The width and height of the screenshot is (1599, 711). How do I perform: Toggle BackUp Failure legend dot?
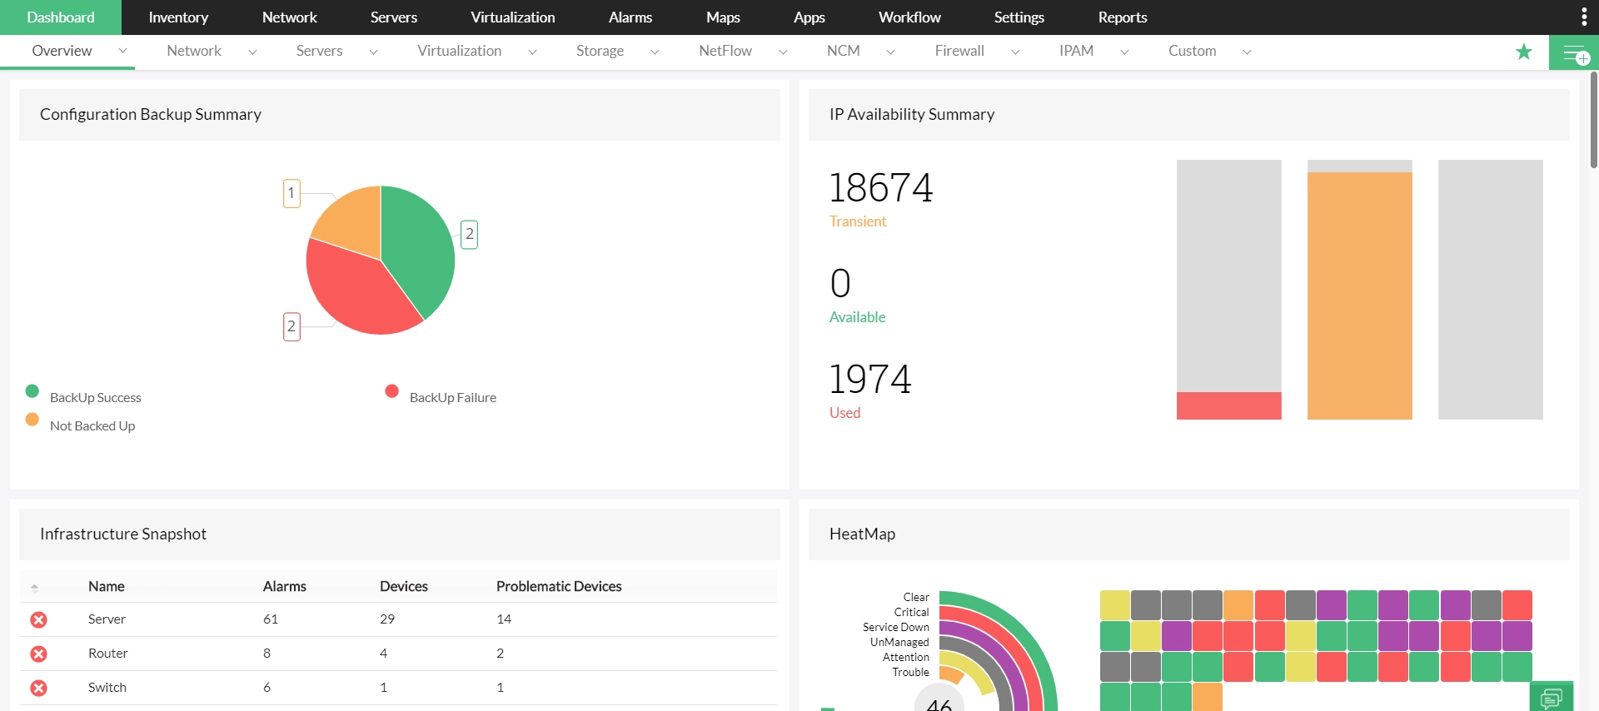point(392,390)
